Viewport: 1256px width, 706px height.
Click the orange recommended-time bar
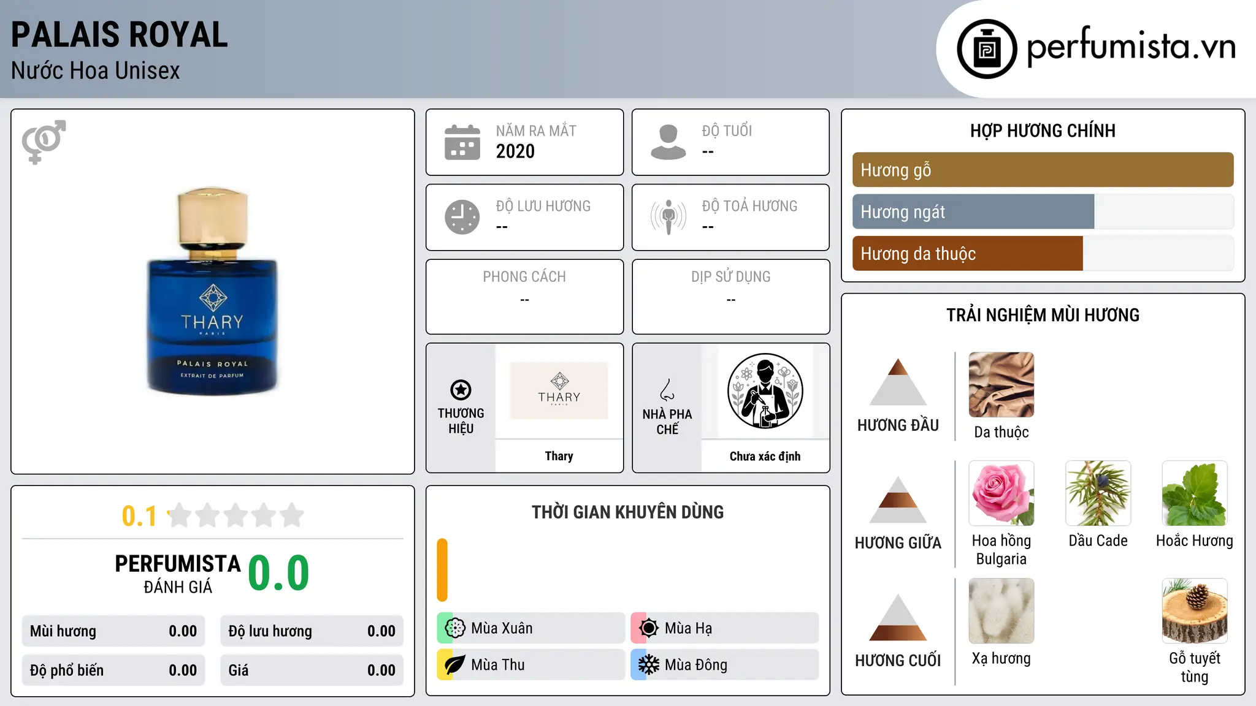(442, 570)
